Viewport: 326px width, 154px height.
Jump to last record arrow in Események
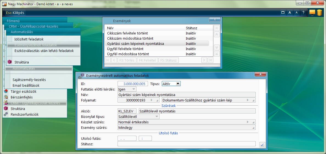tap(210, 60)
